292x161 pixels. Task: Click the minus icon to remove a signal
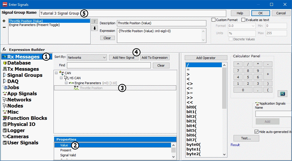point(4,27)
